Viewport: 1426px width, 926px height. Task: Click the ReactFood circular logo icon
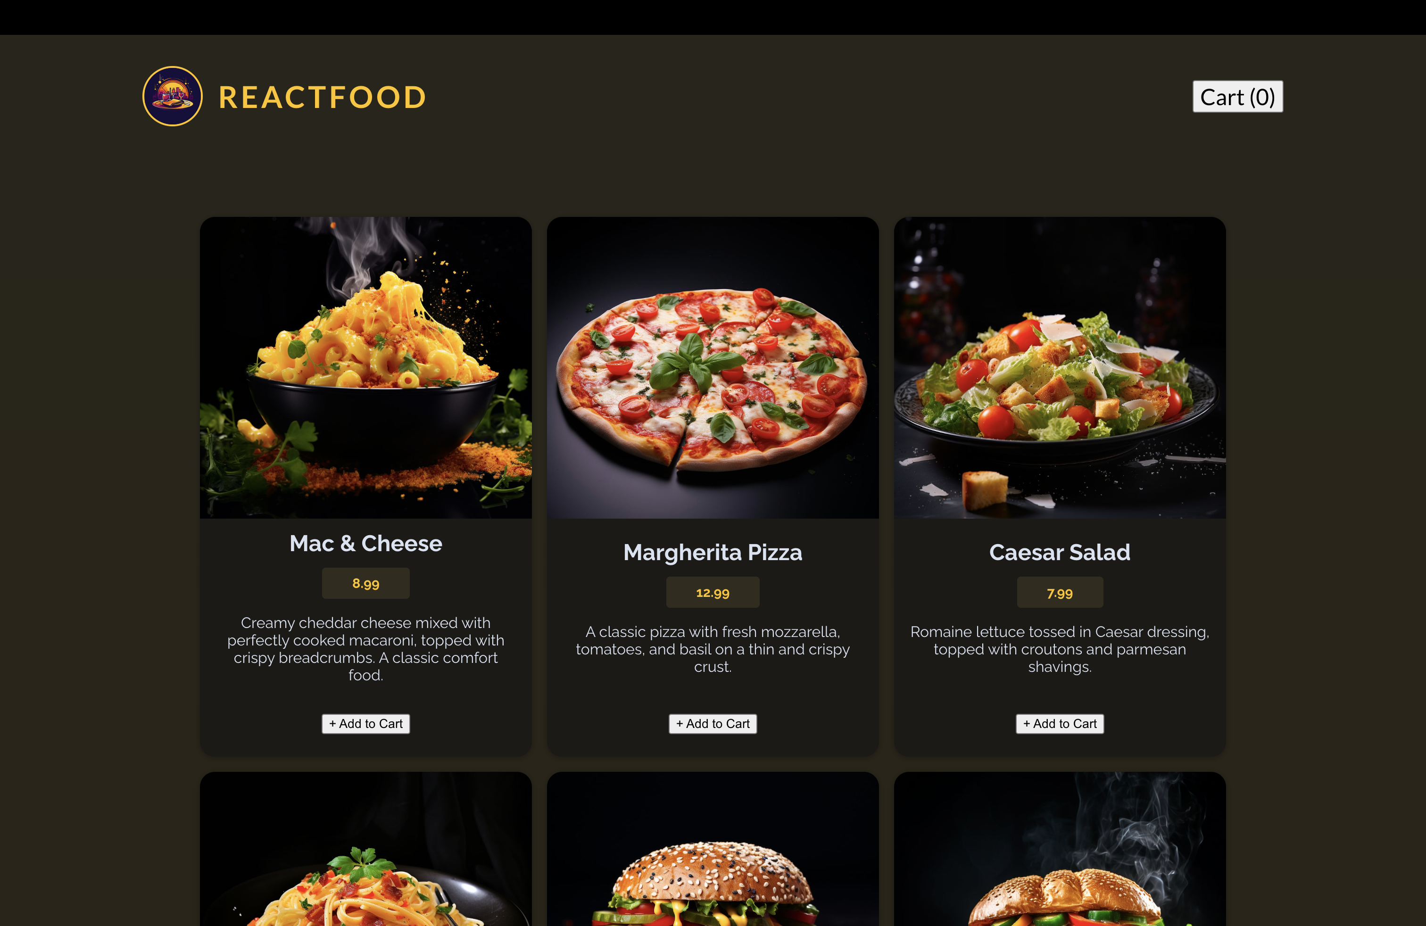[173, 97]
